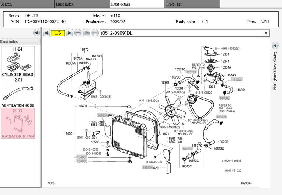Click highlighted part code 16572A near thermostat
This screenshot has height=195, width=282.
191,72
